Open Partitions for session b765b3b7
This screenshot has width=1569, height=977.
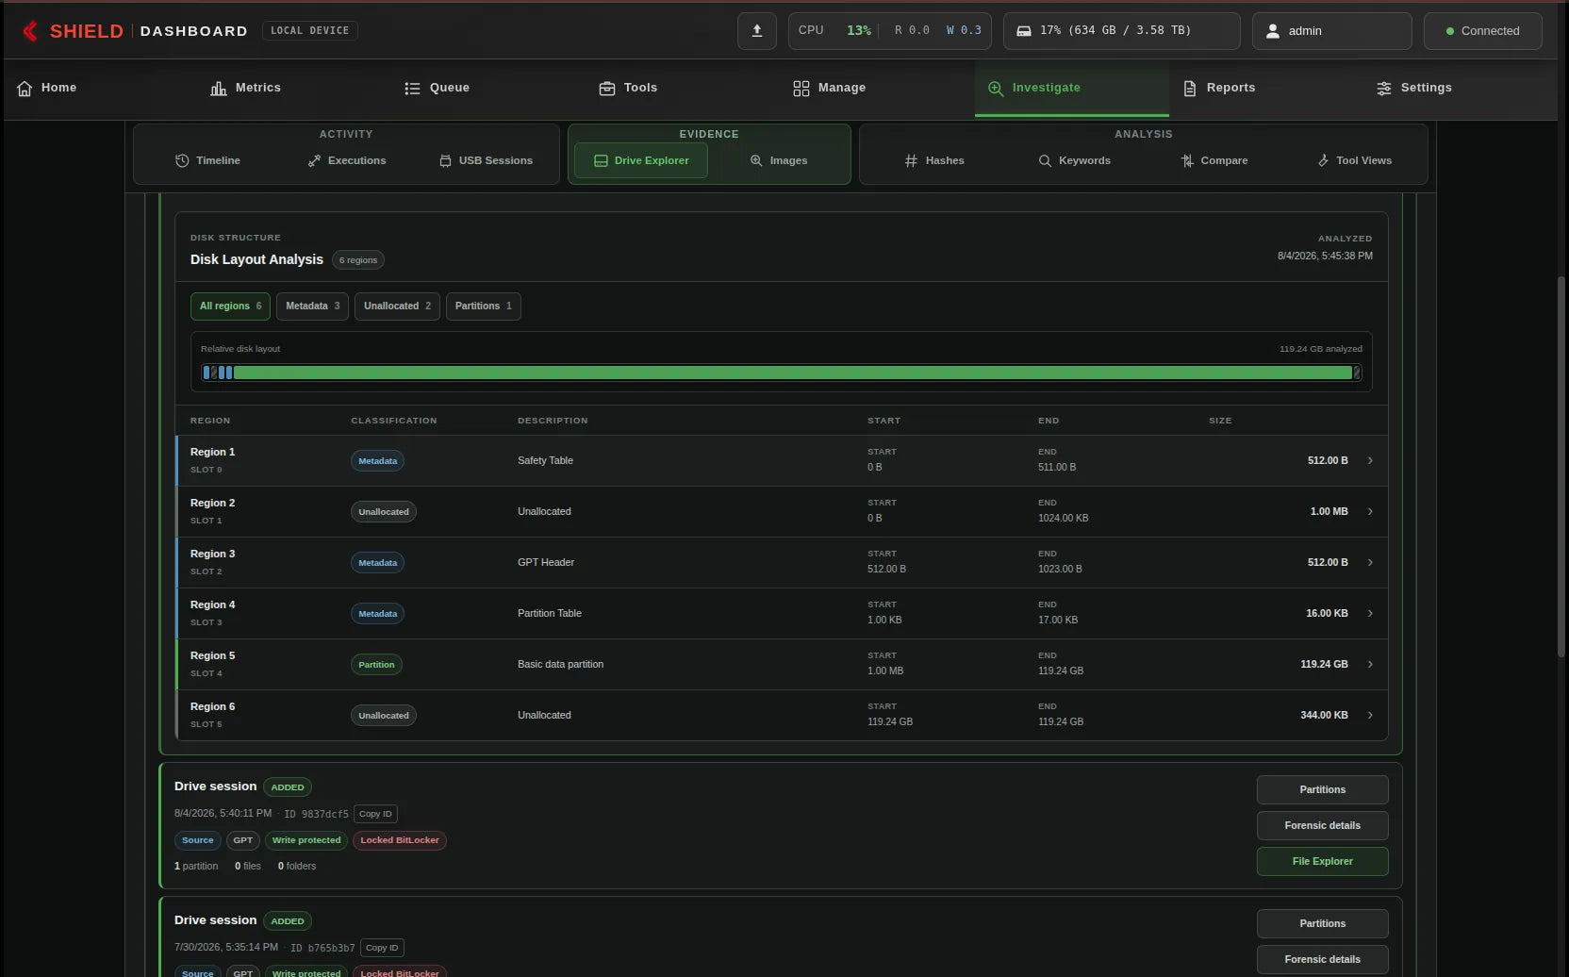click(1322, 924)
